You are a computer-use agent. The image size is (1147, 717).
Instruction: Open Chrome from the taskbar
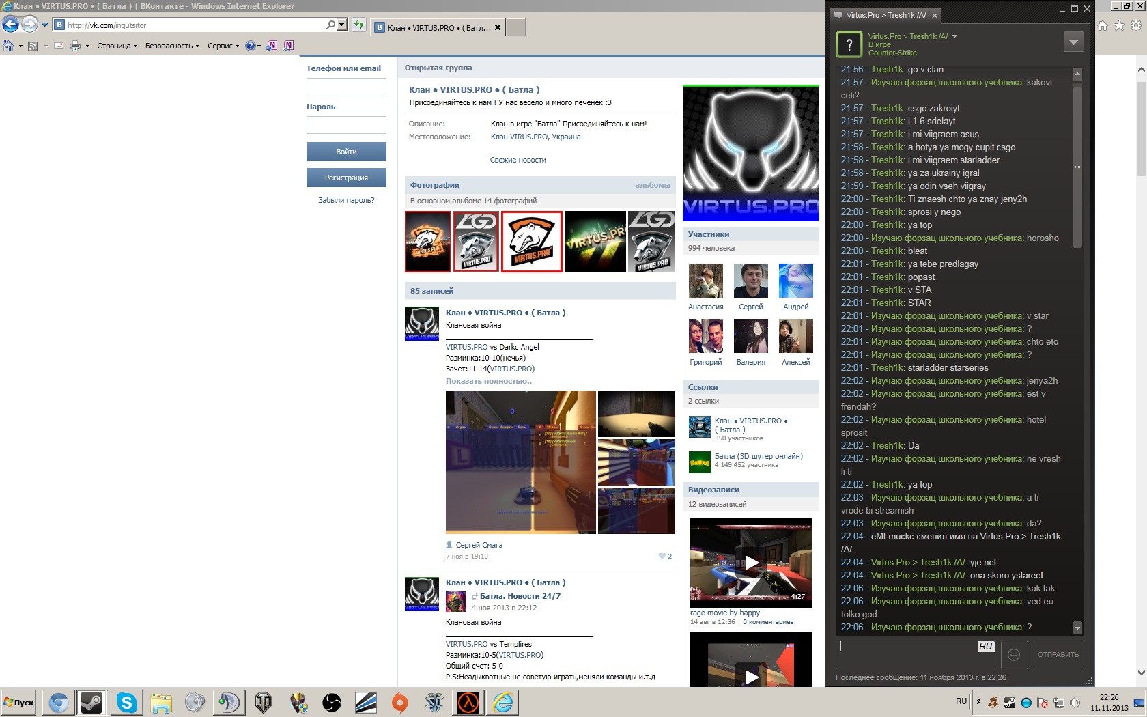tap(59, 703)
